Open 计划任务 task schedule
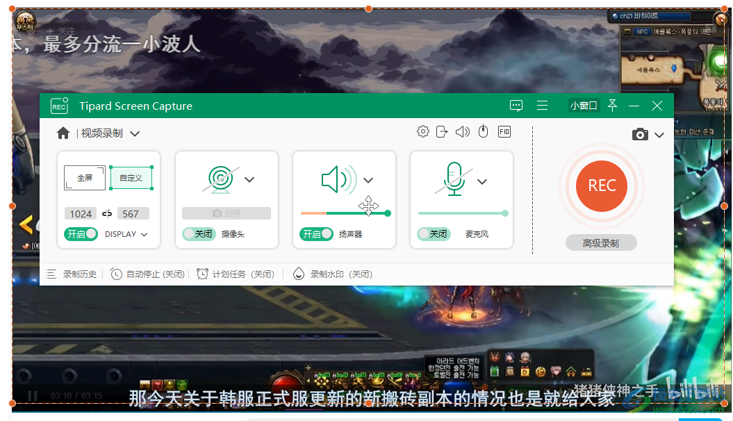This screenshot has height=421, width=733. coord(236,274)
